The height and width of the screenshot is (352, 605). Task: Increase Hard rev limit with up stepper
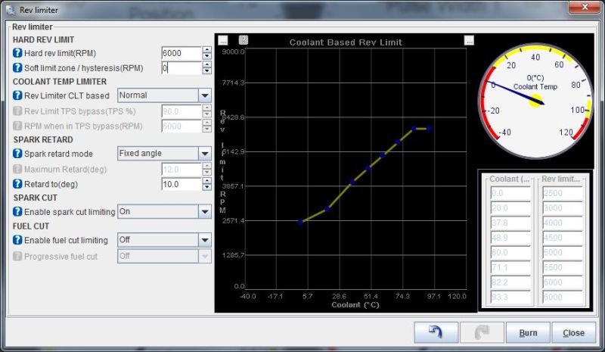click(206, 50)
